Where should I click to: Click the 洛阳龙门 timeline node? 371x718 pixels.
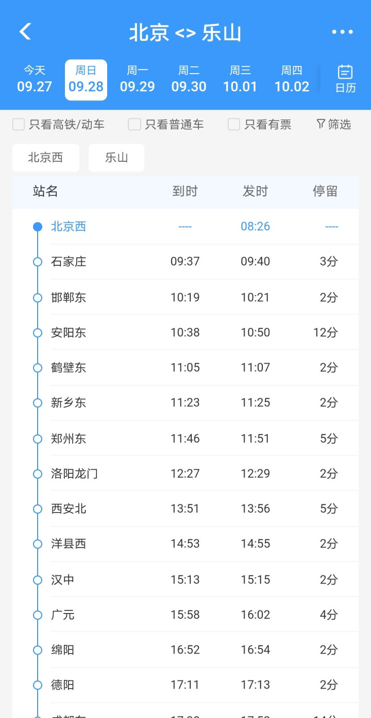click(x=37, y=474)
